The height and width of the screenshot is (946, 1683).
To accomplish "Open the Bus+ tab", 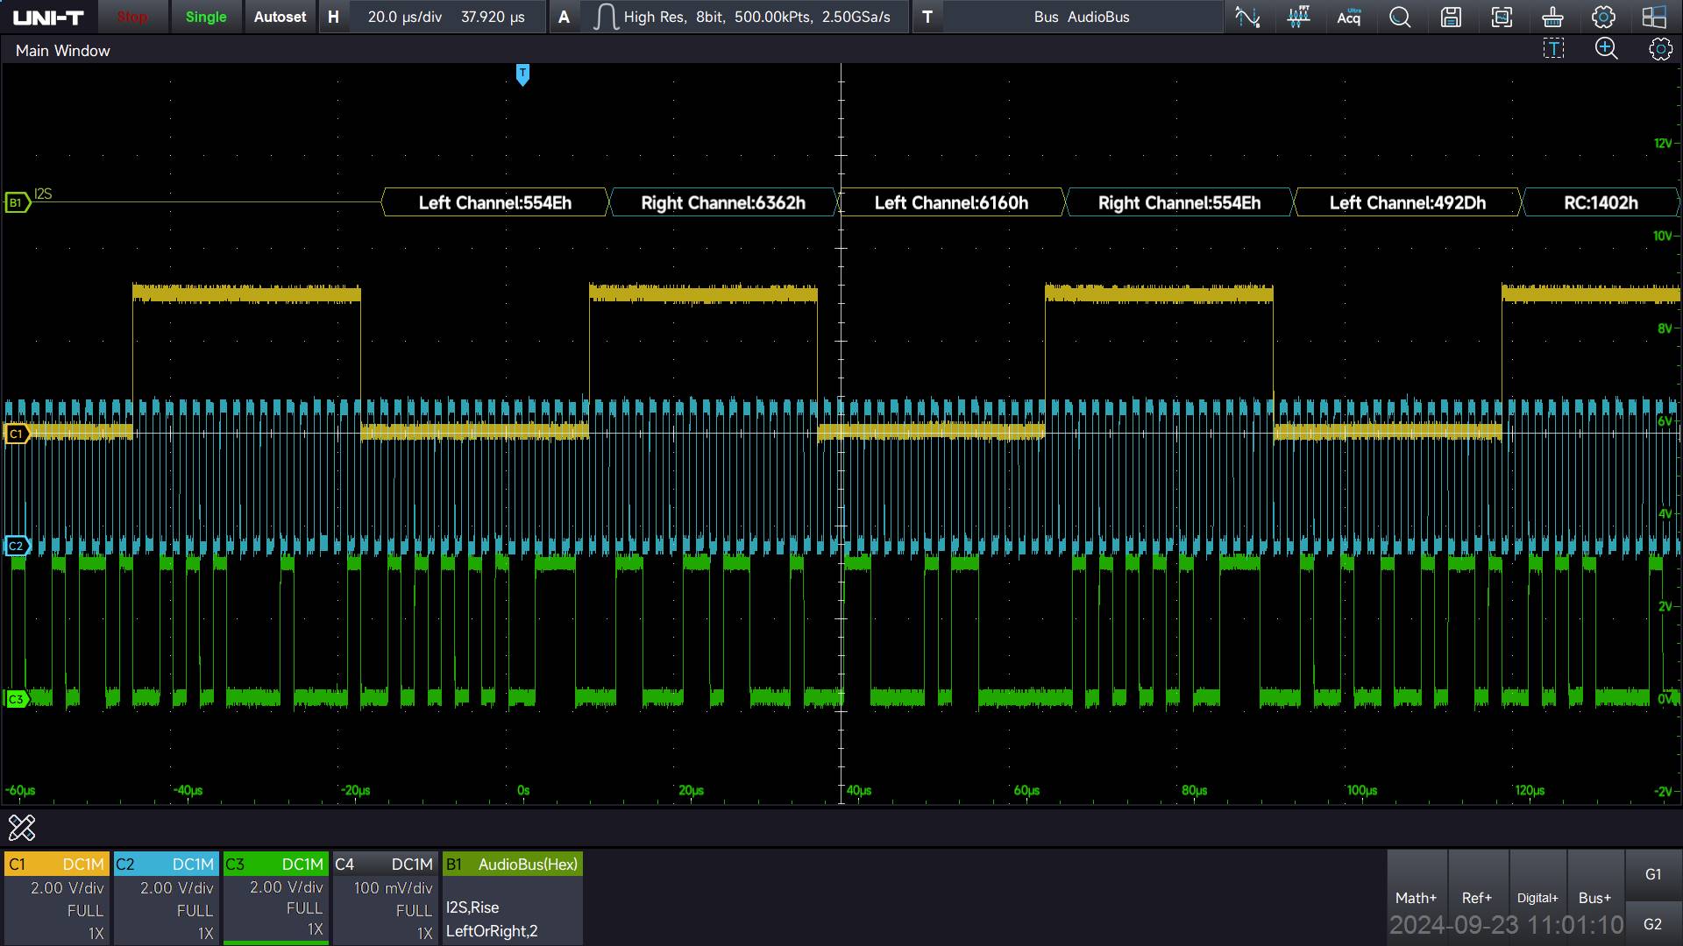I will 1594,897.
